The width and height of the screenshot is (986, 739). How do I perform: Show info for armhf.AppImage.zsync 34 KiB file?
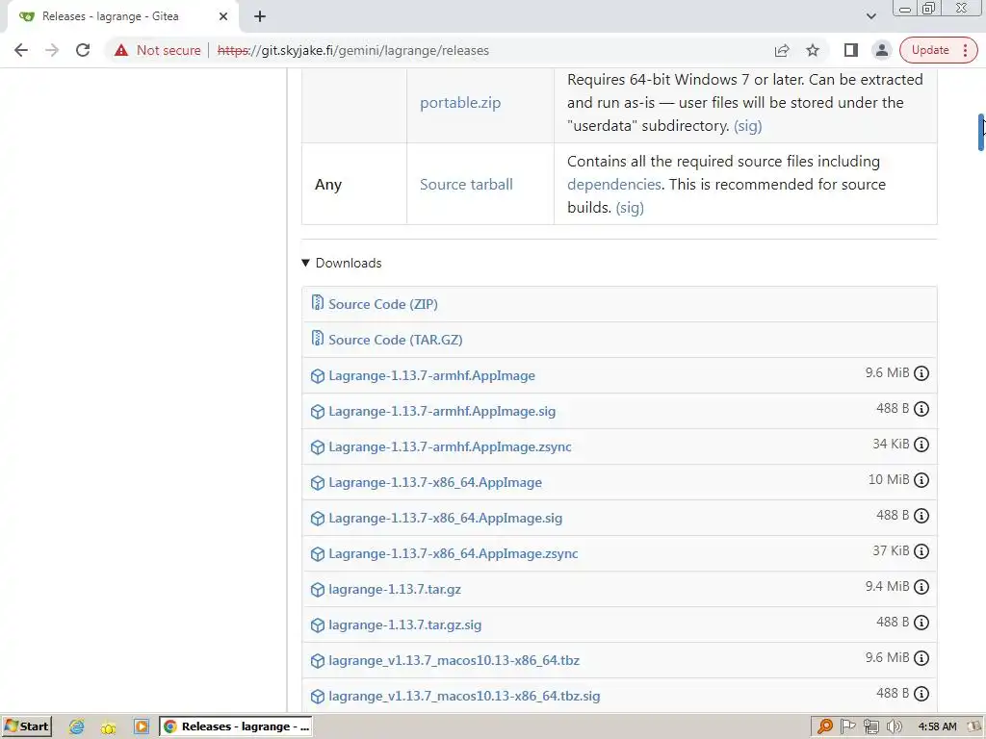click(921, 445)
